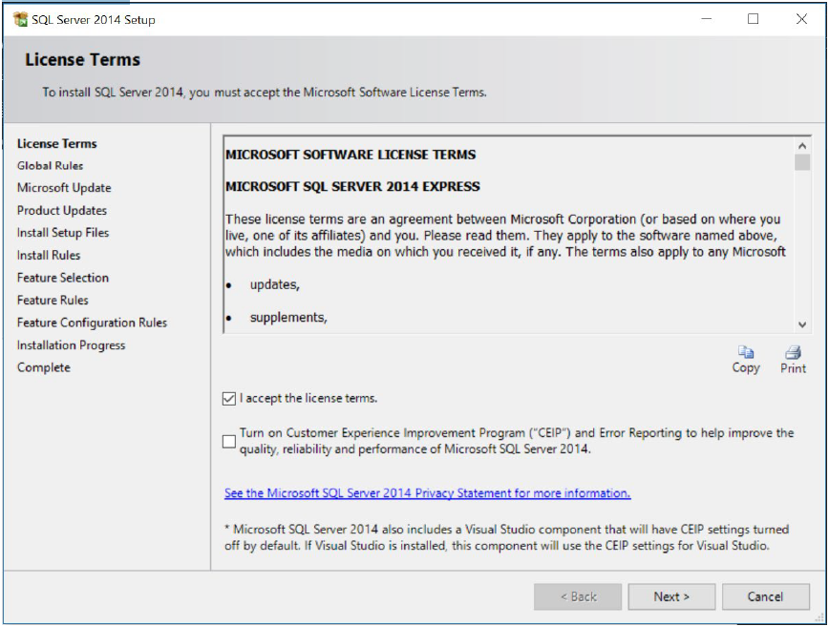Image resolution: width=829 pixels, height=626 pixels.
Task: Enable the CEIP and Error Reporting checkbox
Action: pyautogui.click(x=229, y=441)
